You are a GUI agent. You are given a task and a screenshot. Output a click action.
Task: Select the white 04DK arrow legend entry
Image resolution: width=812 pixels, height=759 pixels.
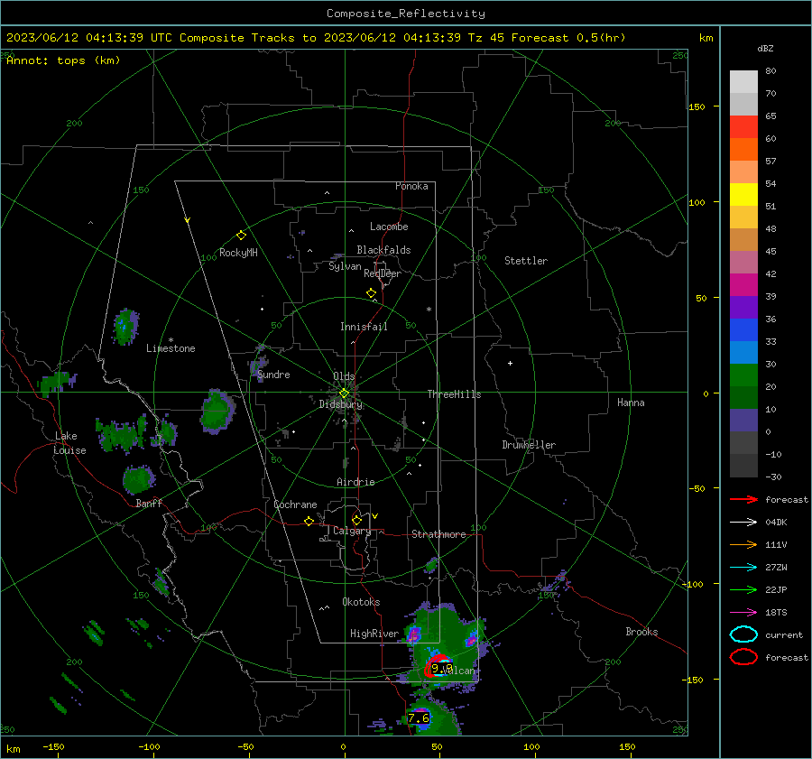743,523
